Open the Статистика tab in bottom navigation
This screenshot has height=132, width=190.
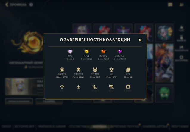(79, 127)
